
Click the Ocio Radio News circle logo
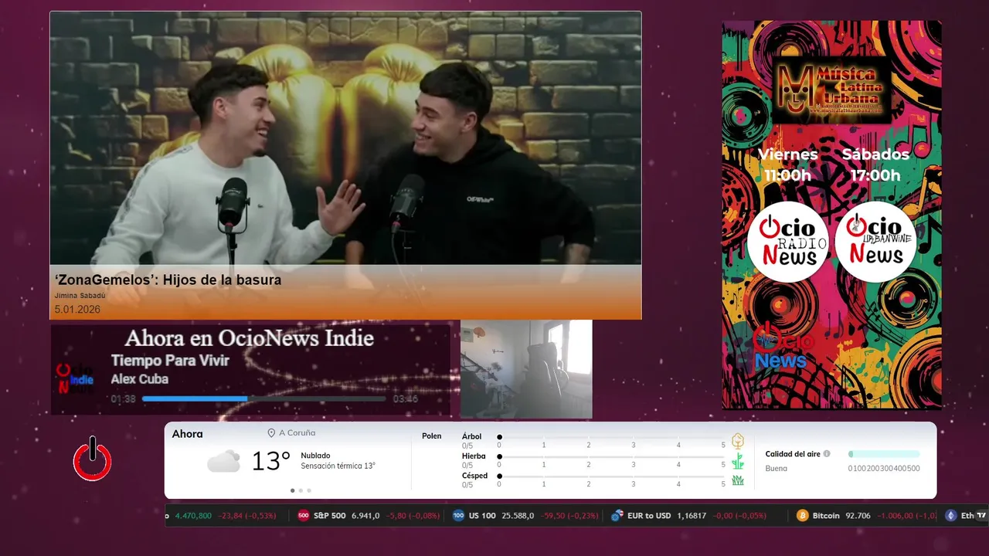787,242
